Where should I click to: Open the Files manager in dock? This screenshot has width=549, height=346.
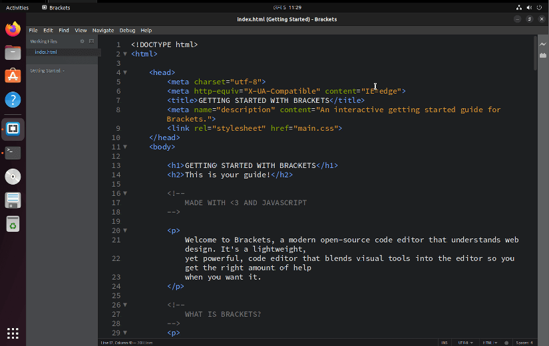click(x=13, y=52)
